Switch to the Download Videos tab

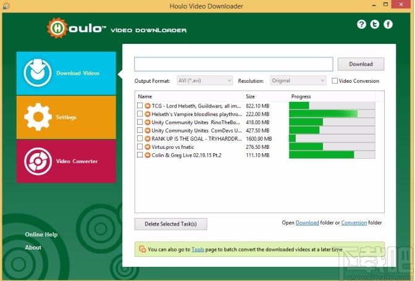[x=66, y=73]
